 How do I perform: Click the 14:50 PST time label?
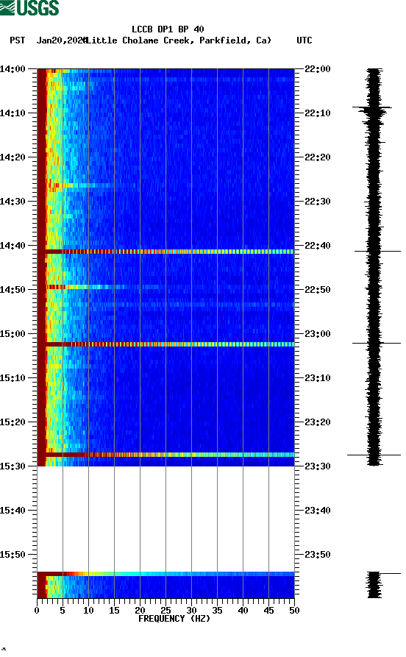[x=13, y=290]
